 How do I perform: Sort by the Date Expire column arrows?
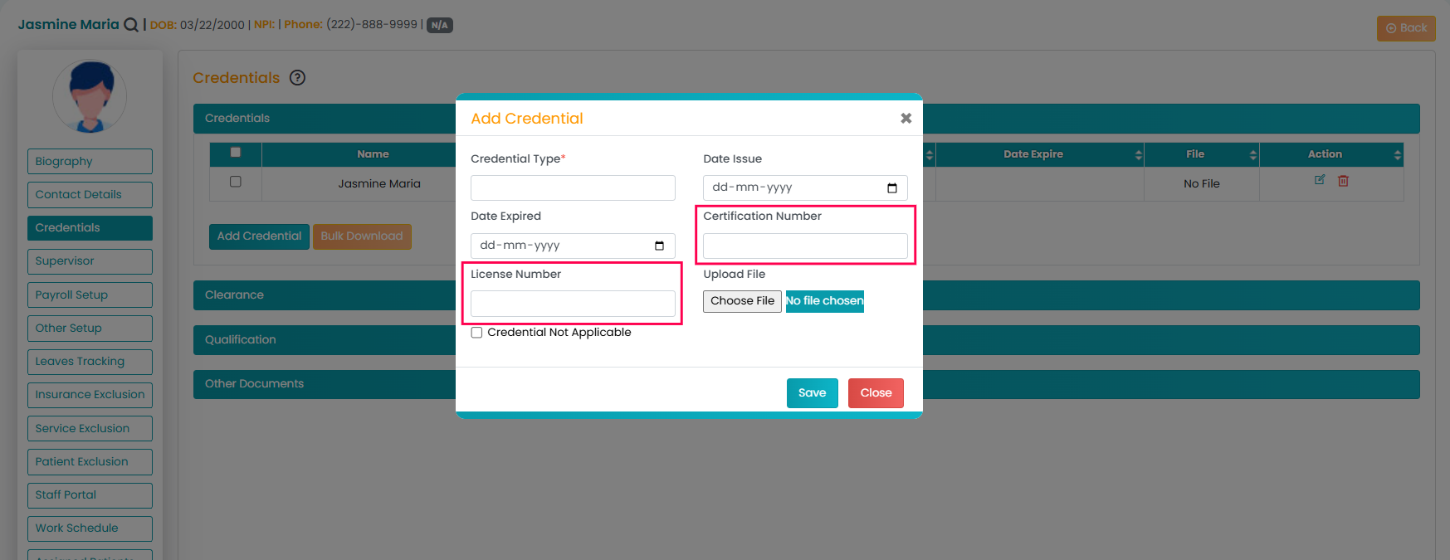pyautogui.click(x=1138, y=155)
